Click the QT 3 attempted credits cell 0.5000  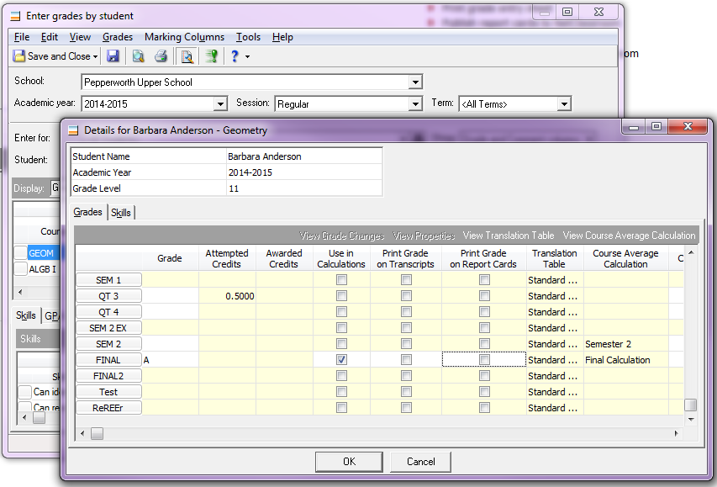point(227,296)
